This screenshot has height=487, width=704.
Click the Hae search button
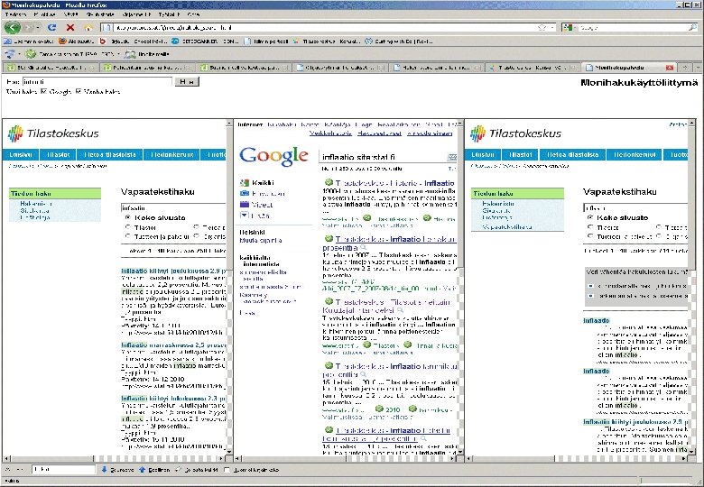(x=187, y=81)
